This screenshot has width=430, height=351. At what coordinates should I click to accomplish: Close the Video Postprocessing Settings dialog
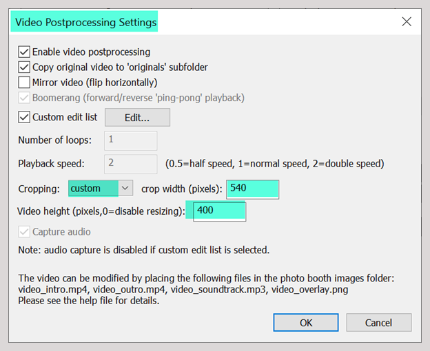[x=407, y=21]
